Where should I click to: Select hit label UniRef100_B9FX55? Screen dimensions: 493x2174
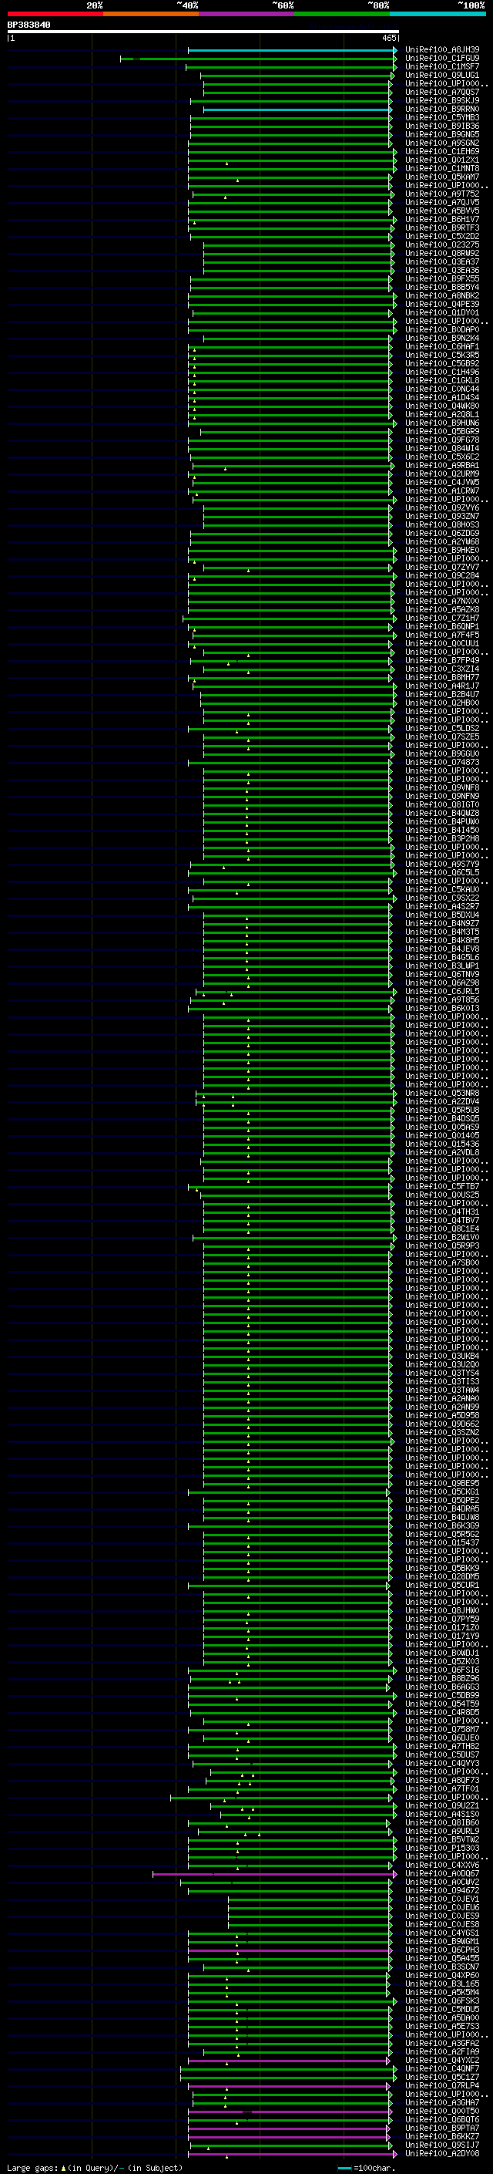[x=442, y=278]
